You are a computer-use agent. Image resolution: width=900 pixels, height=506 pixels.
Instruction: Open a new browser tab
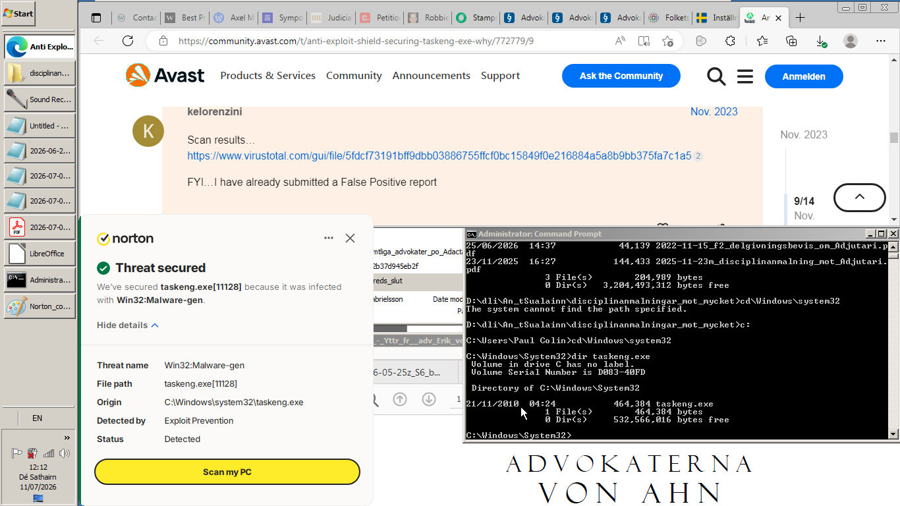pos(801,18)
